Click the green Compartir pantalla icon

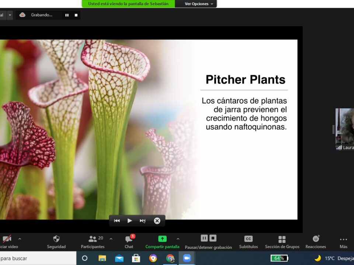point(162,239)
